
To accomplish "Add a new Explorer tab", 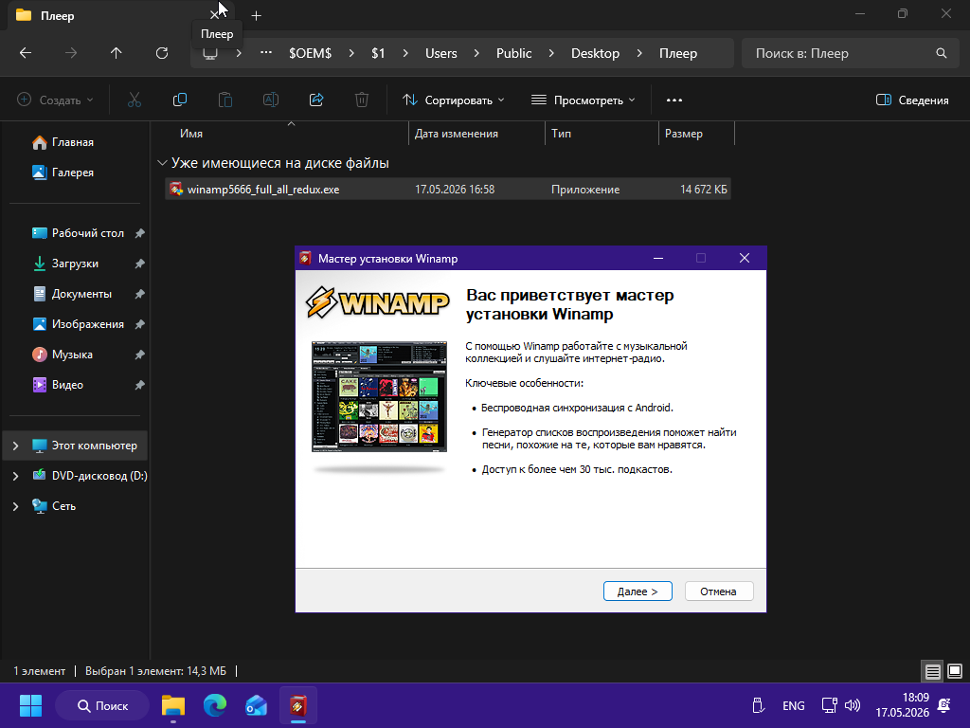I will pos(256,16).
